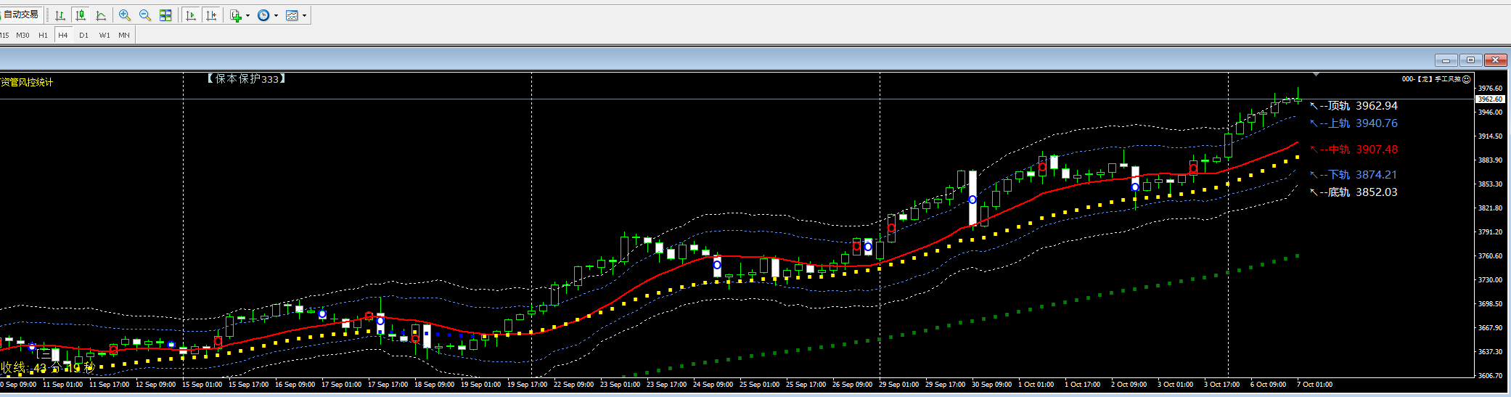Viewport: 1511px width, 397px height.
Task: Click the 资管风控统计 label
Action: pyautogui.click(x=27, y=82)
